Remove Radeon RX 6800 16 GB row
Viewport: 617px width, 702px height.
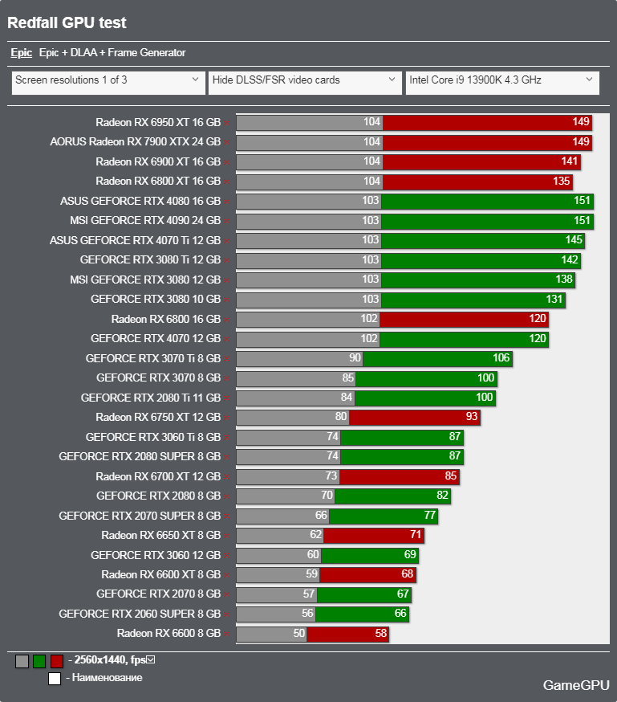tap(227, 320)
